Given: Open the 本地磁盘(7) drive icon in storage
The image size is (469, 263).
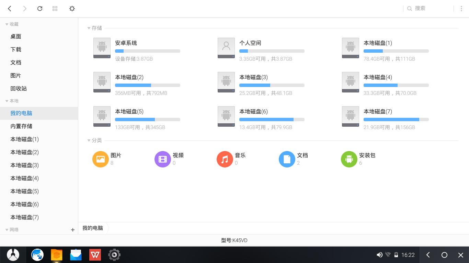Looking at the screenshot, I should 351,116.
